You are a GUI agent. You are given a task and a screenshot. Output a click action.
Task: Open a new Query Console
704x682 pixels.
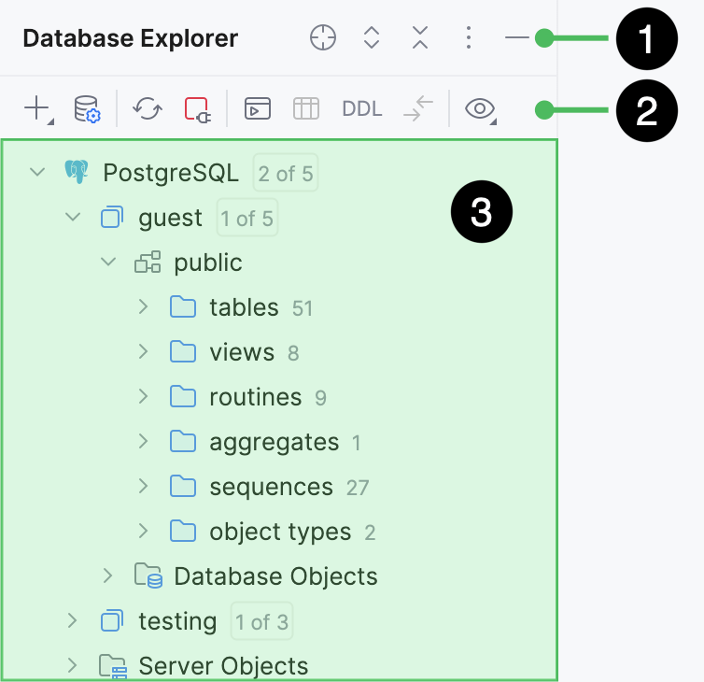pyautogui.click(x=256, y=108)
